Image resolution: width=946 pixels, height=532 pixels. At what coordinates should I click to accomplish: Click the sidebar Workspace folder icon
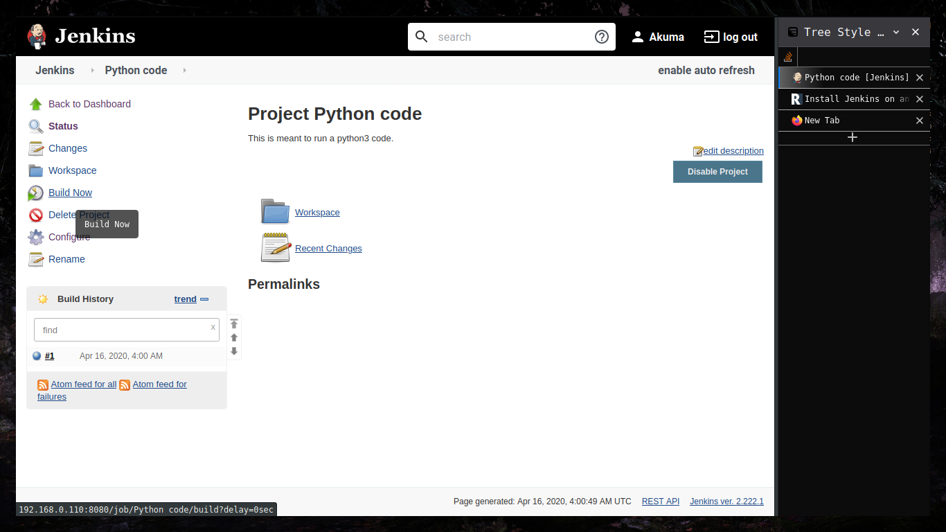[x=36, y=170]
